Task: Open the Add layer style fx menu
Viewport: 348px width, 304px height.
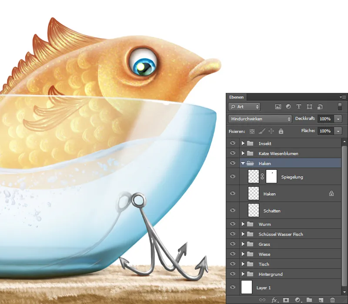Action: (275, 300)
